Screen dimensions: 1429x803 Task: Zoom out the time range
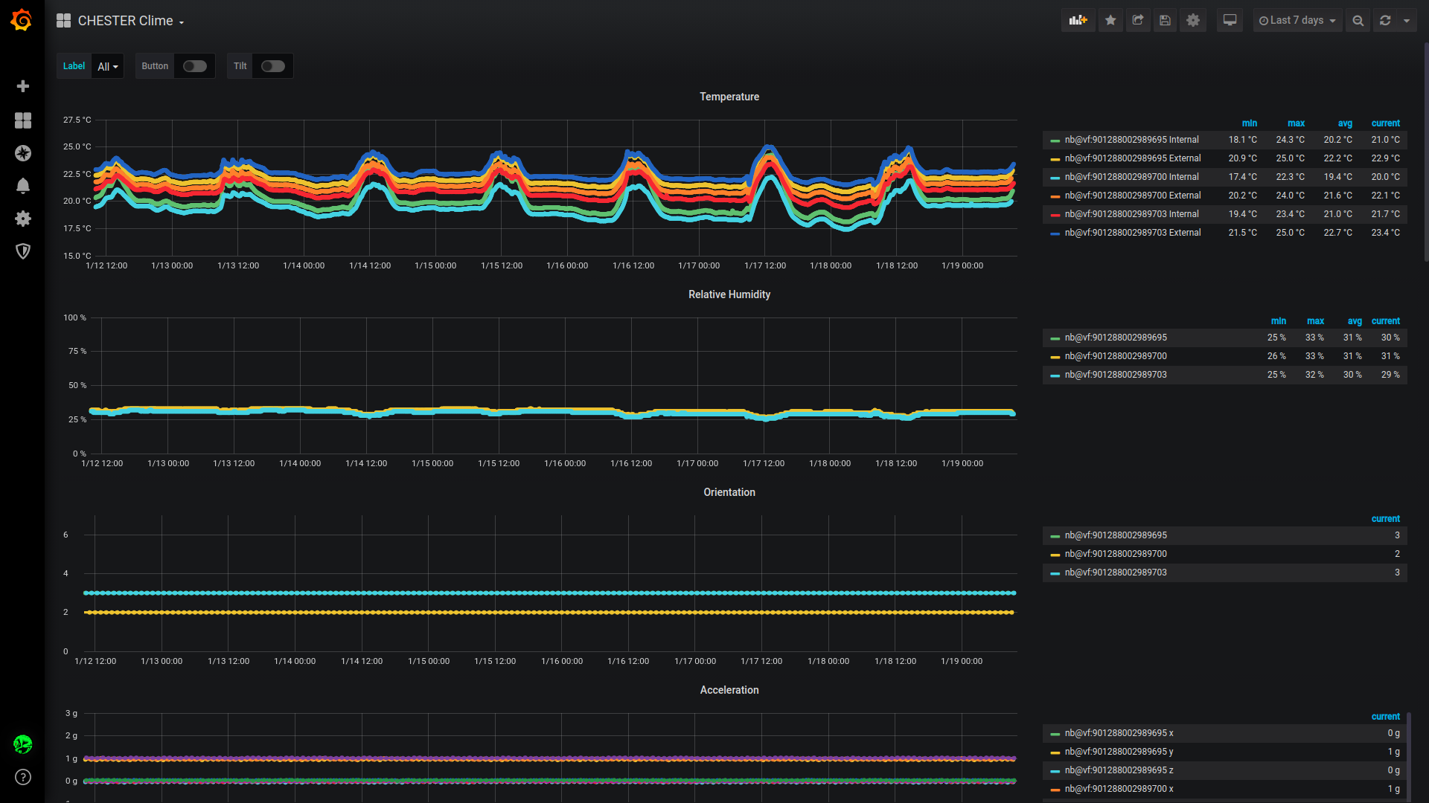1358,21
